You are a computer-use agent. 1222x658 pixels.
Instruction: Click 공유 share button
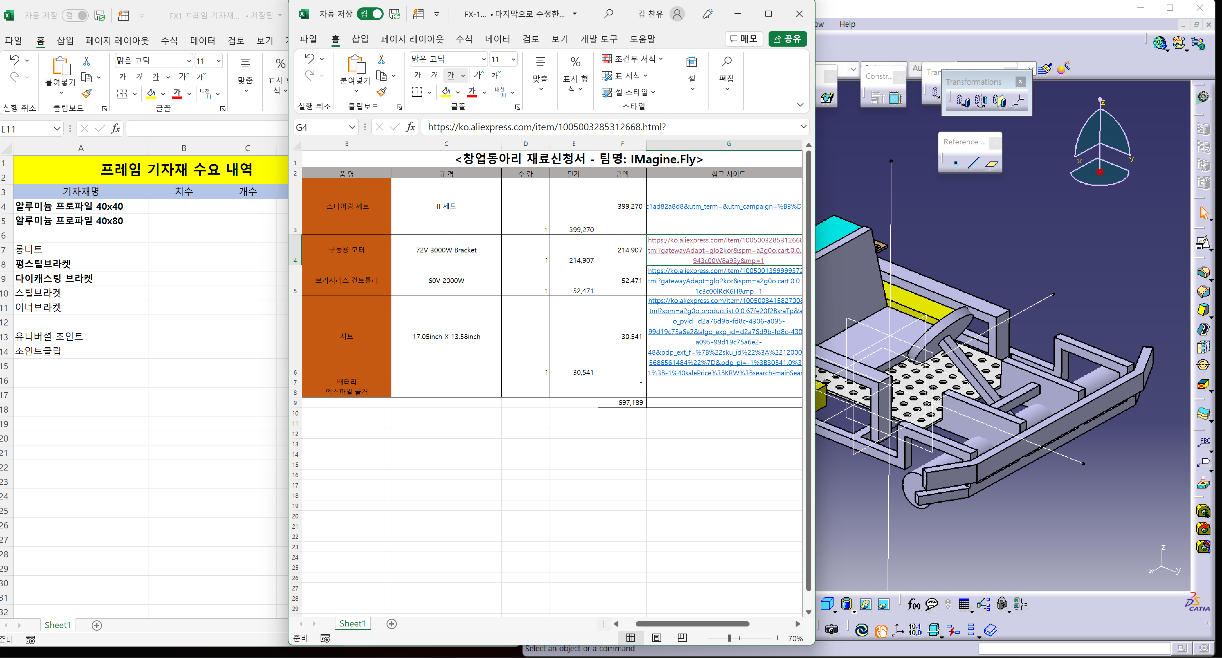click(x=788, y=39)
